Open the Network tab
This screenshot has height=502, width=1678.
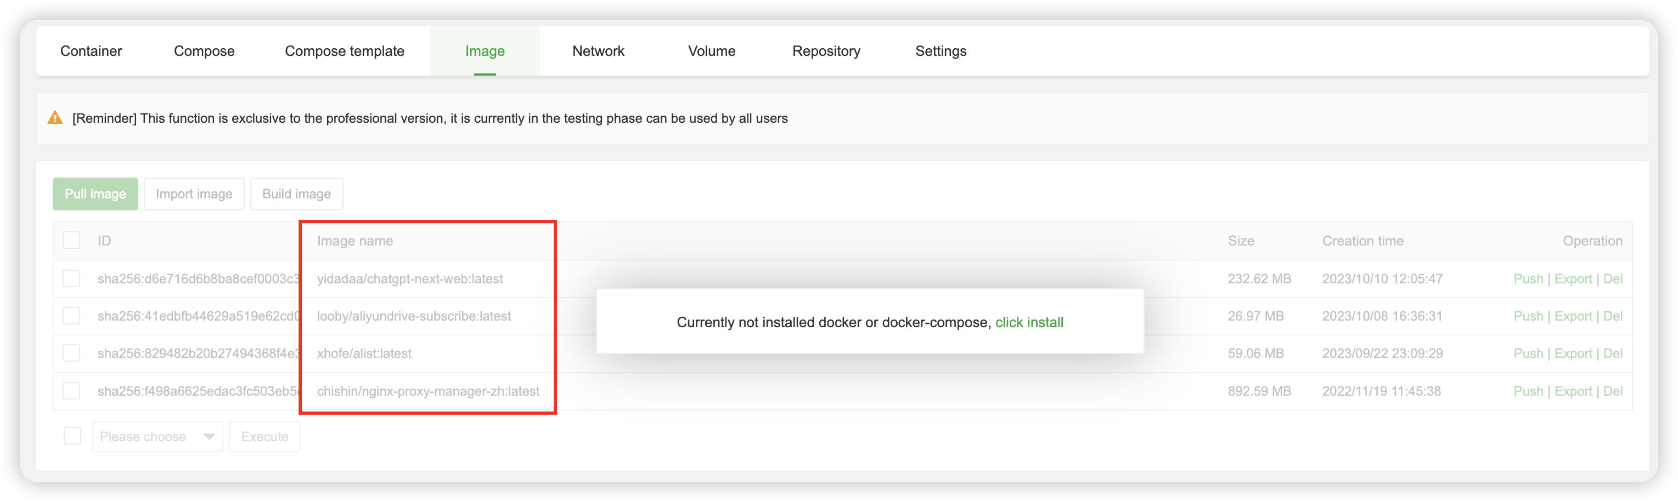click(x=598, y=51)
